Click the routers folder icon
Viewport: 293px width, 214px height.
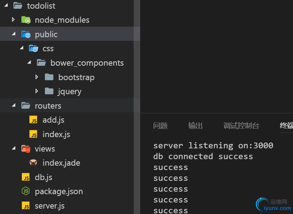[26, 106]
